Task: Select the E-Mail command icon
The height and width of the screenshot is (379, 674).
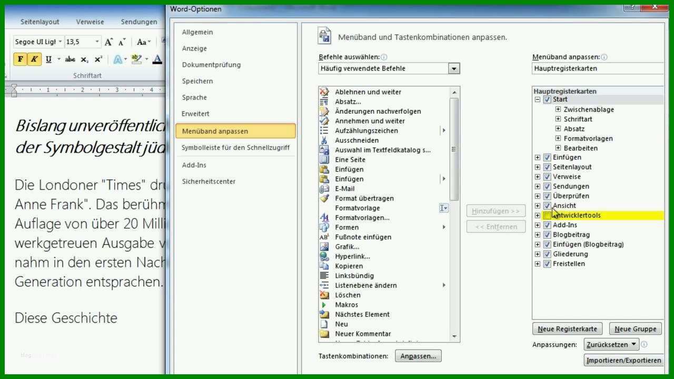Action: [x=324, y=188]
